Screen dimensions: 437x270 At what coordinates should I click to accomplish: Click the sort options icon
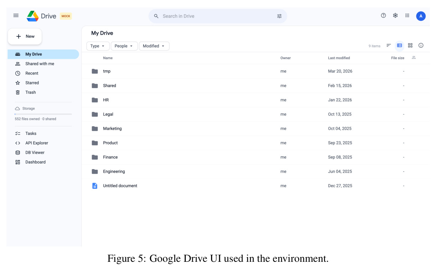[389, 45]
